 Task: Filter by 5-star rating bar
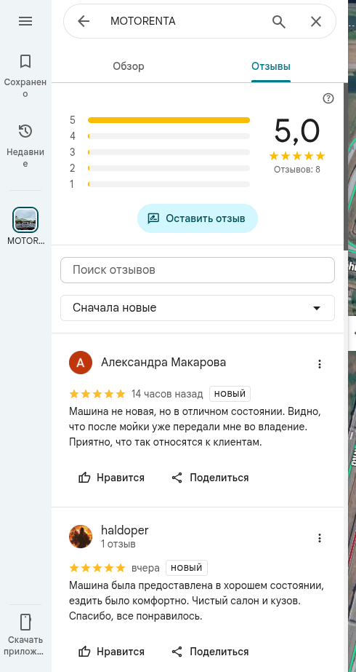click(169, 120)
